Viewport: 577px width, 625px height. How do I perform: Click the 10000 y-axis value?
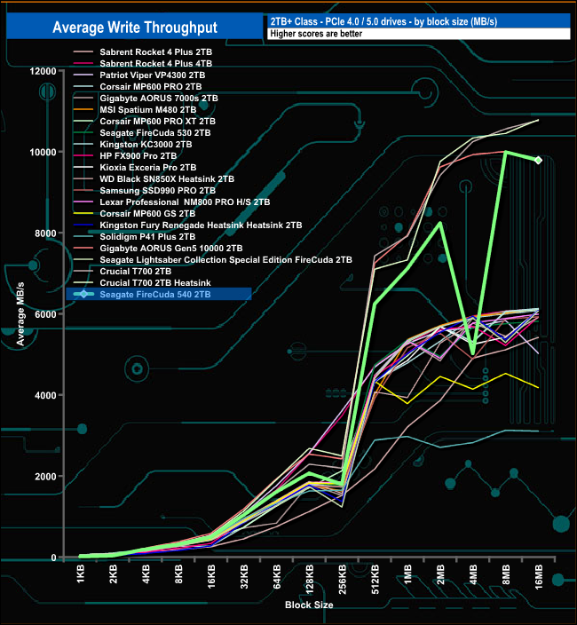43,153
